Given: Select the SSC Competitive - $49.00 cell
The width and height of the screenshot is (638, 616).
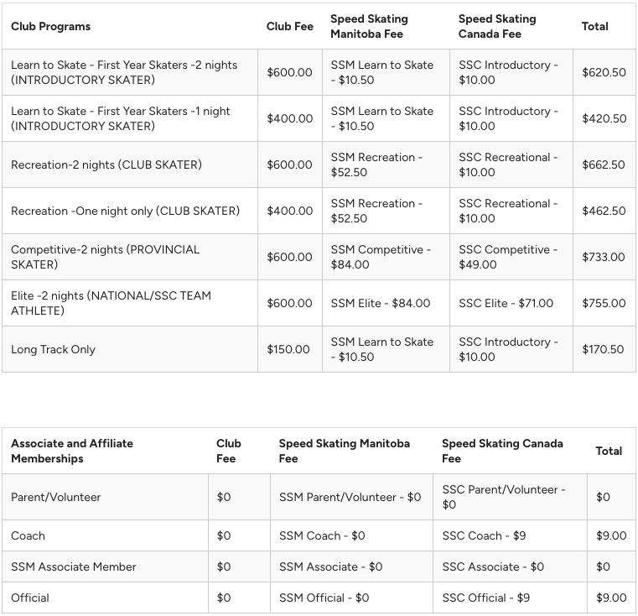Looking at the screenshot, I should point(508,257).
